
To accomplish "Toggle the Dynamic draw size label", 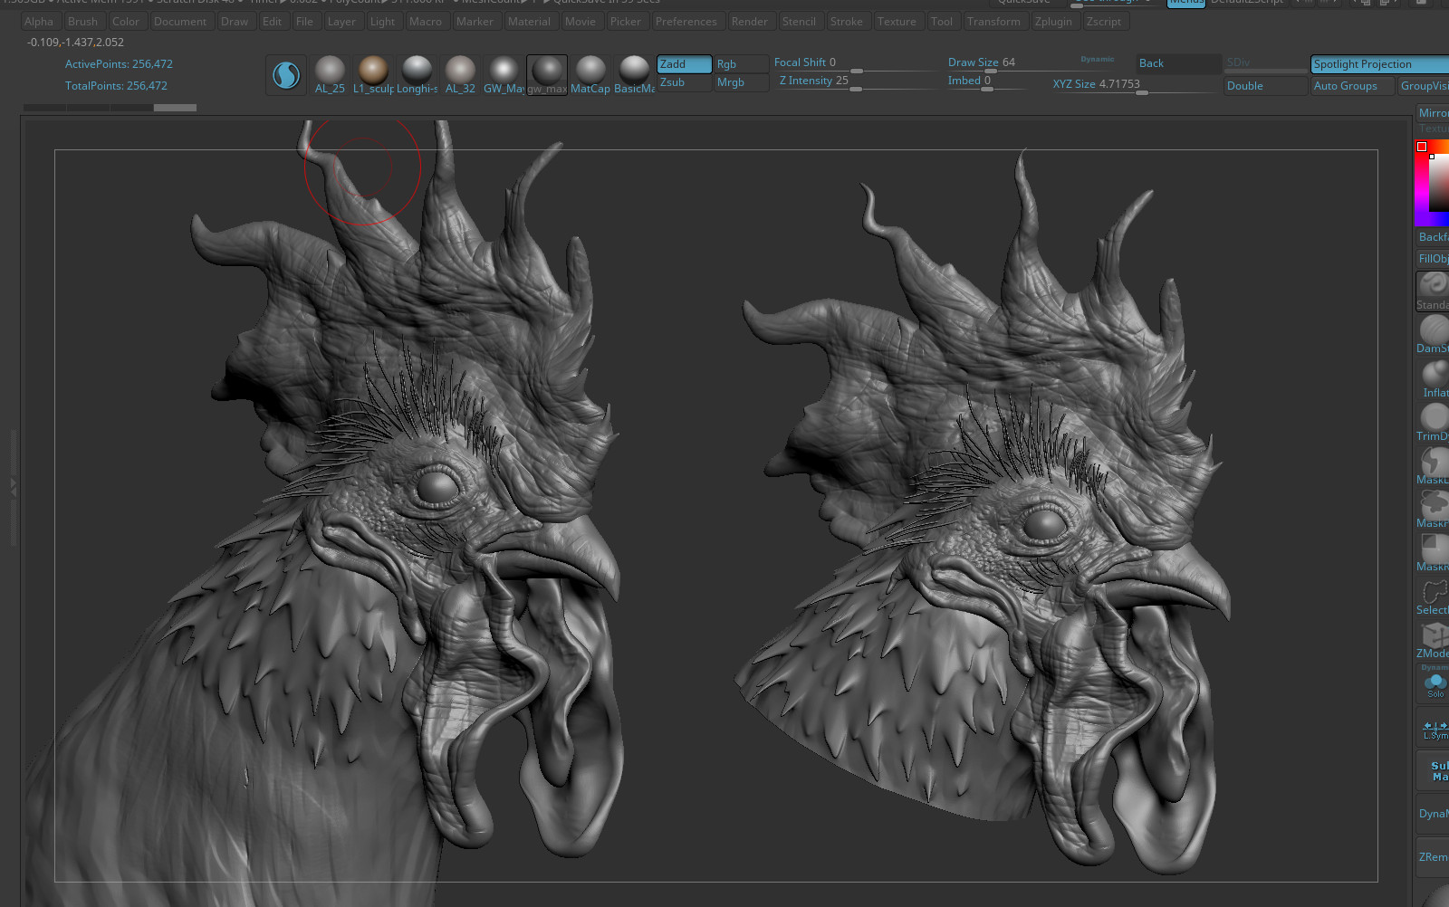I will 1097,60.
